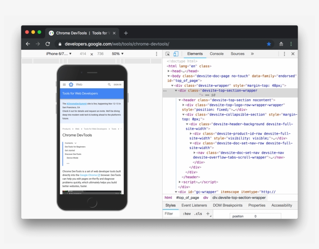
Task: Expand the nav devsite-doc-set-nav node
Action: [195, 153]
